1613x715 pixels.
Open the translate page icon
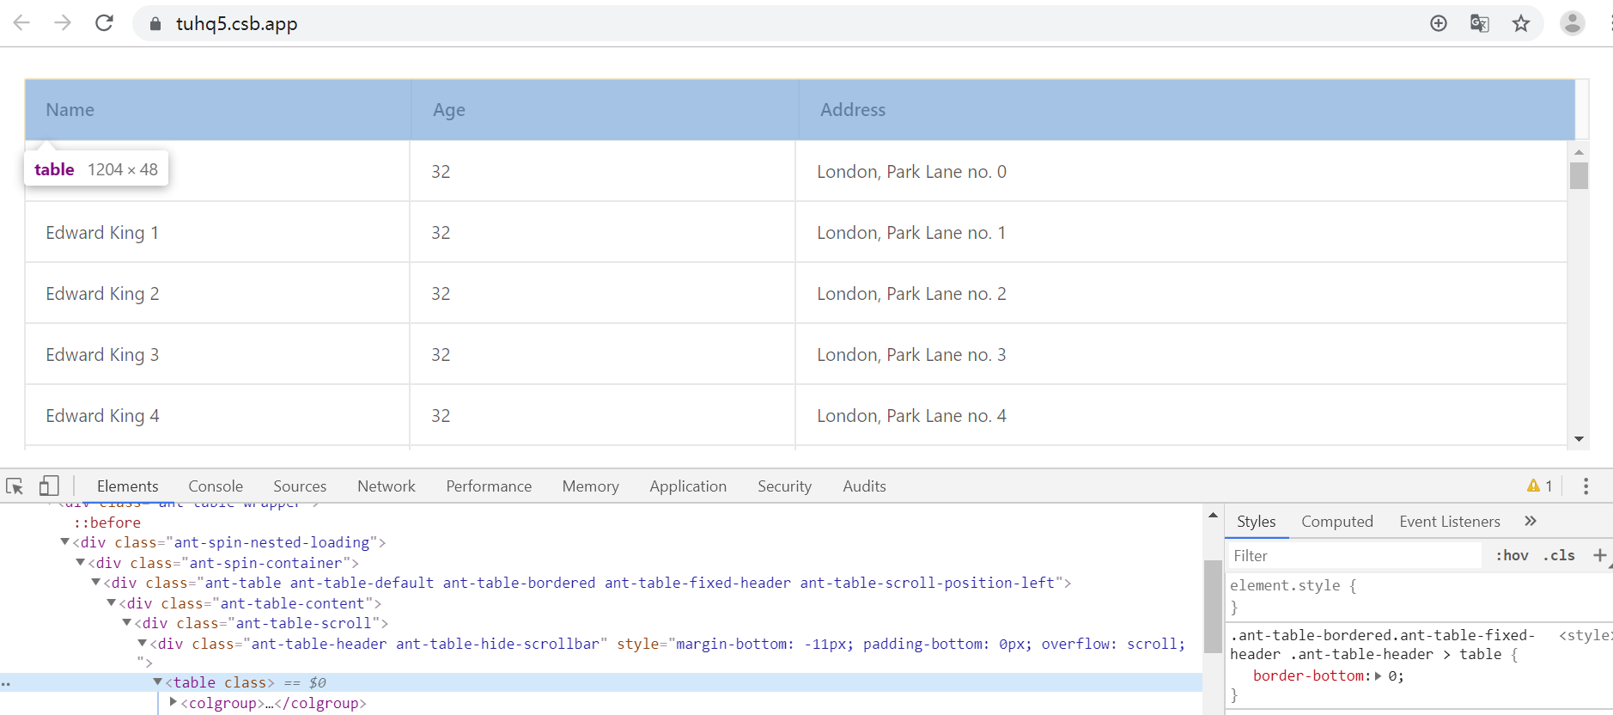(1480, 23)
